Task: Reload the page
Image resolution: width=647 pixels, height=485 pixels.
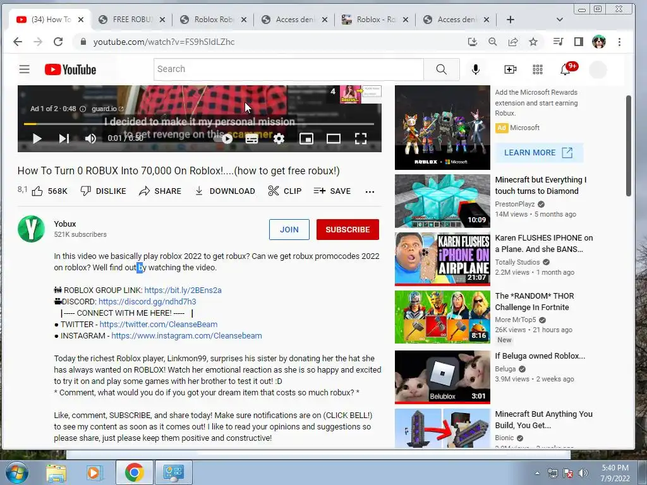Action: (58, 42)
